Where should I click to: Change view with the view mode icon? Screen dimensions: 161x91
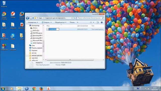point(91,22)
